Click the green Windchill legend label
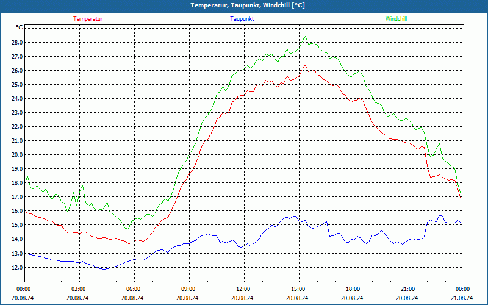Viewport: 488px width, 305px height. [x=396, y=19]
